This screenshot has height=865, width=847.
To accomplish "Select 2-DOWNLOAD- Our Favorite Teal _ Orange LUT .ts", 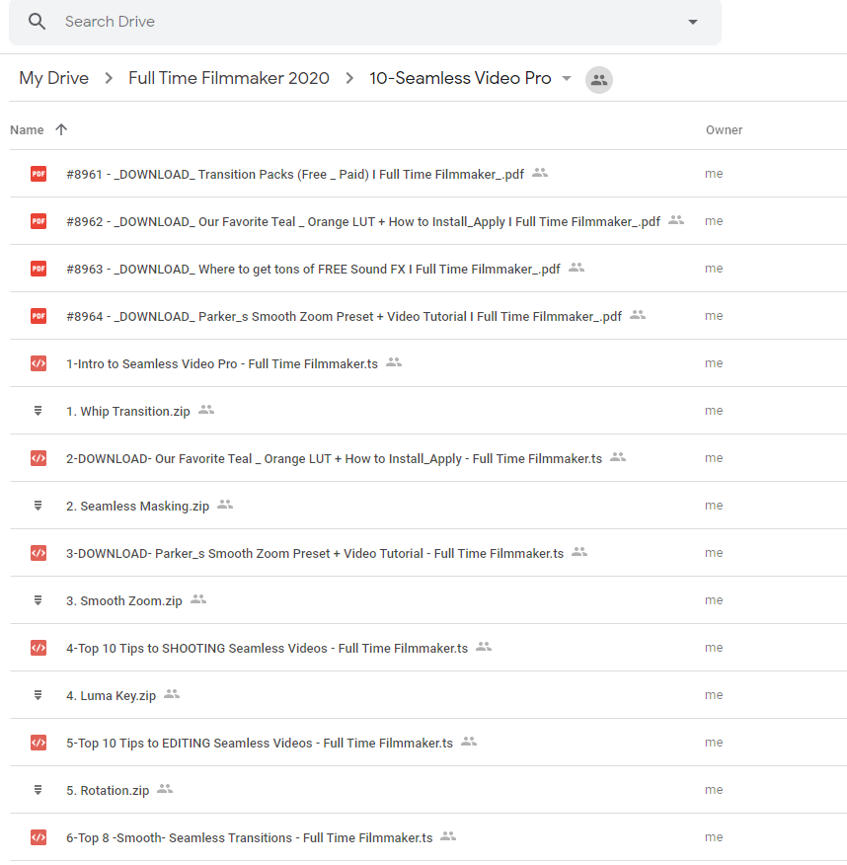I will [335, 459].
